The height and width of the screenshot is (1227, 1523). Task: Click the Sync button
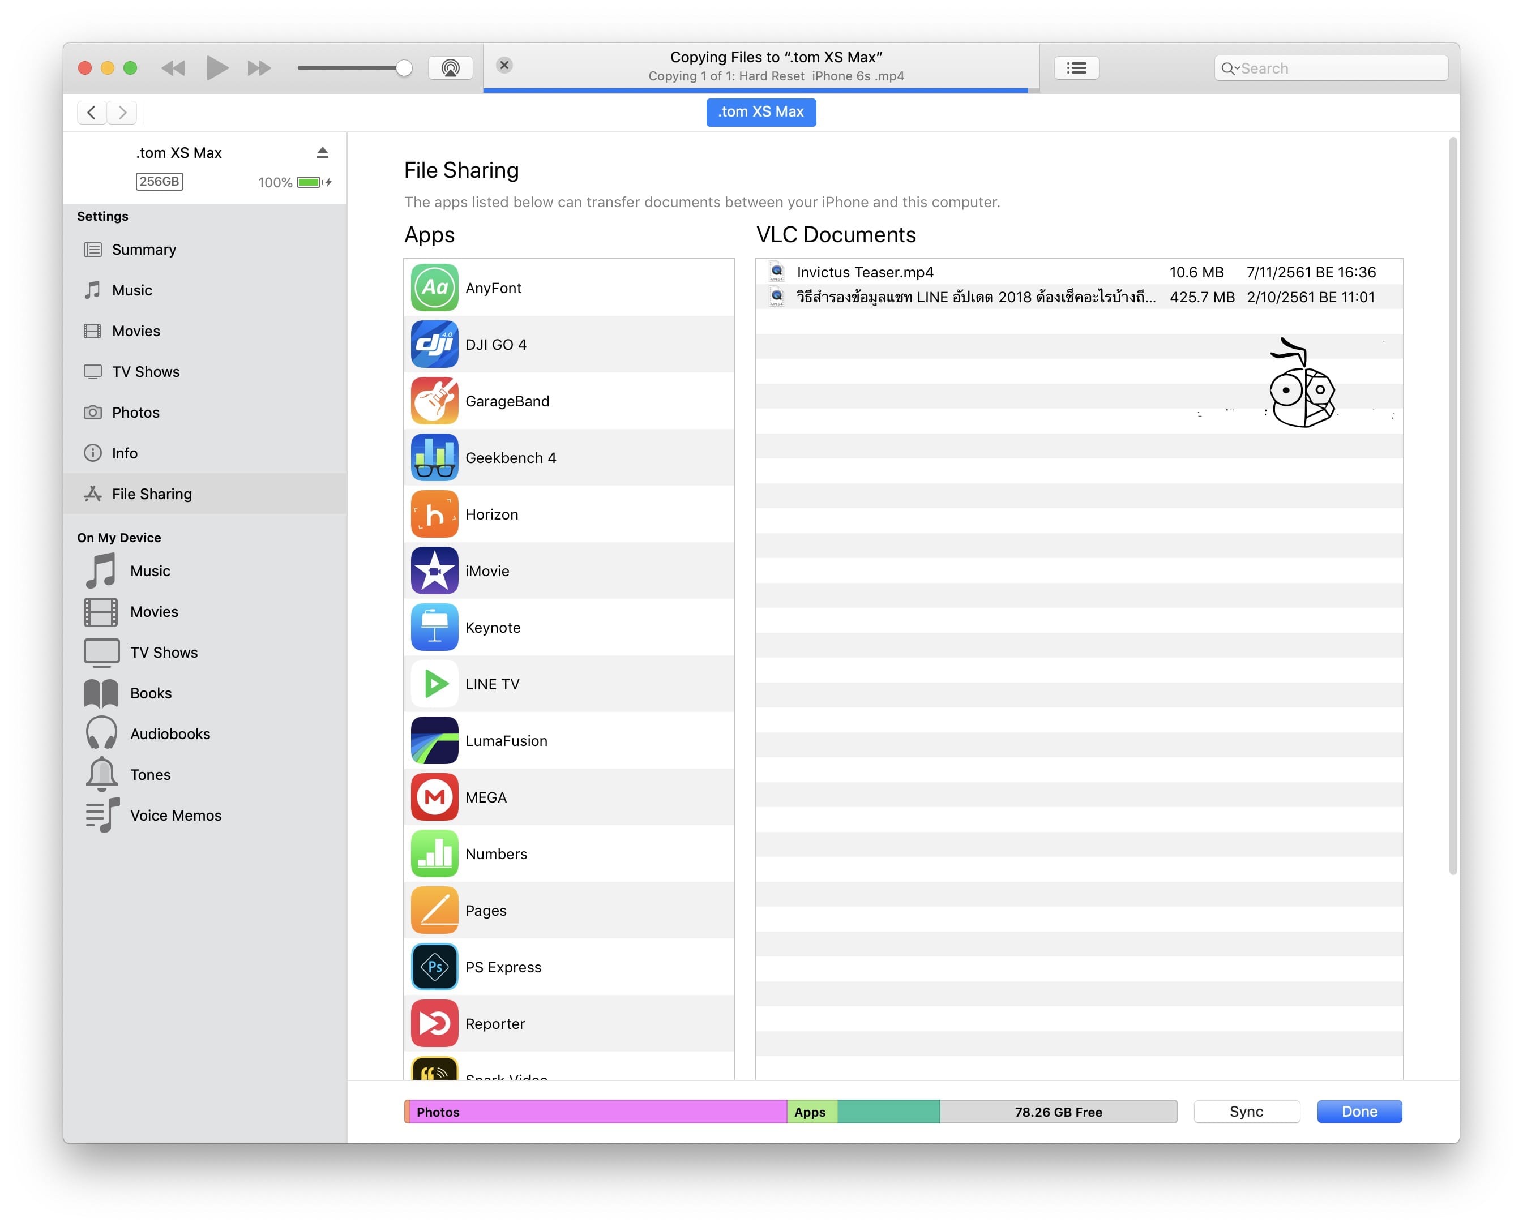[x=1246, y=1112]
